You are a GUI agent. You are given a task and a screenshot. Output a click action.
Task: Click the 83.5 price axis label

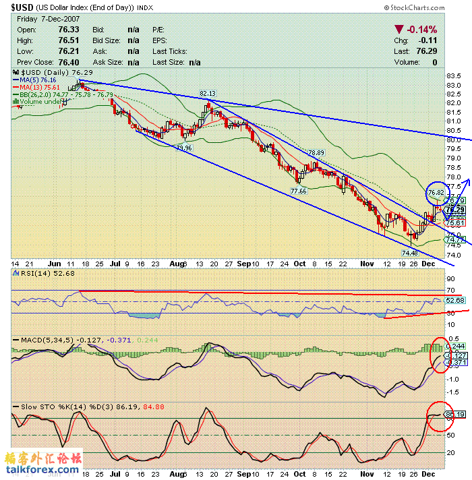[454, 76]
